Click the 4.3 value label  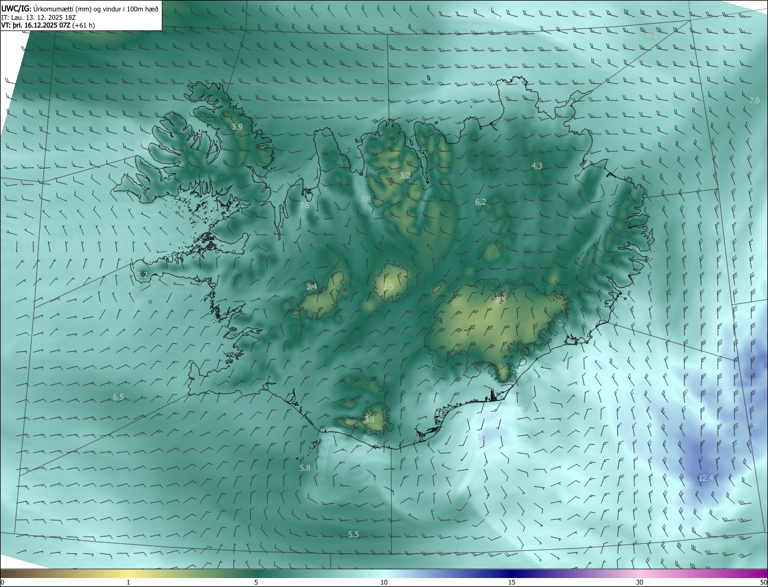537,166
